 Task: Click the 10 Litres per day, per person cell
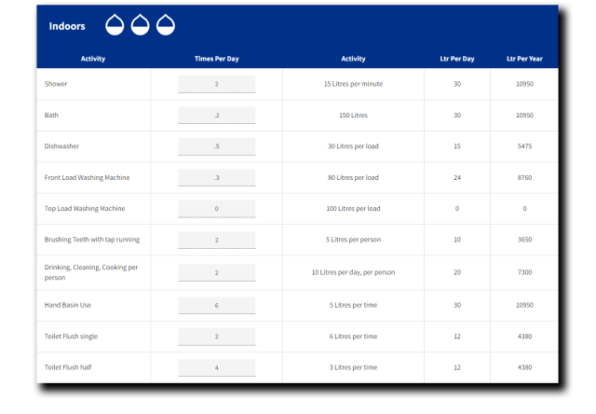[354, 272]
